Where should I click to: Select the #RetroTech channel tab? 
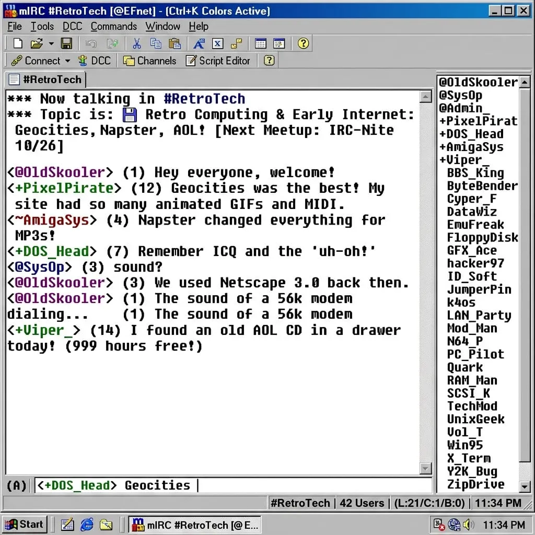[45, 79]
